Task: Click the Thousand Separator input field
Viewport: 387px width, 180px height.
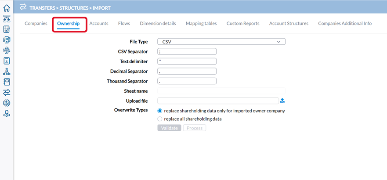Action: point(187,81)
